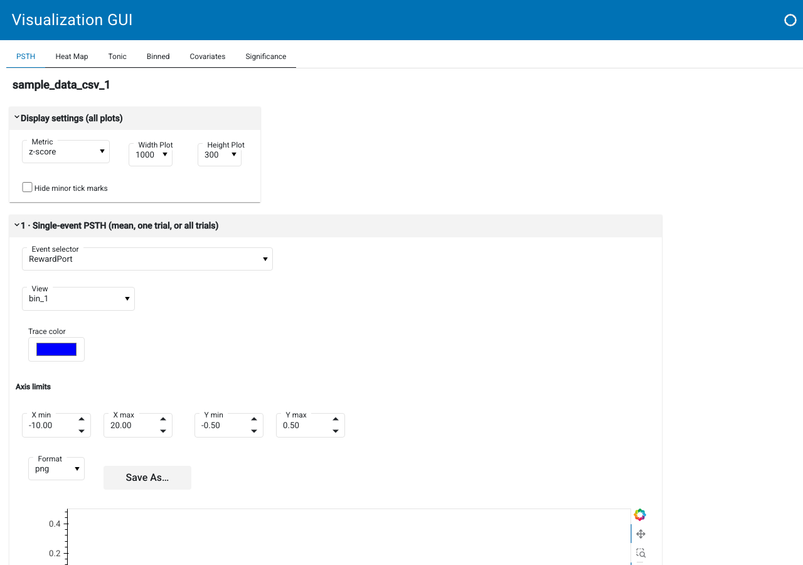The height and width of the screenshot is (565, 803).
Task: Open the Event selector dropdown
Action: pos(147,259)
